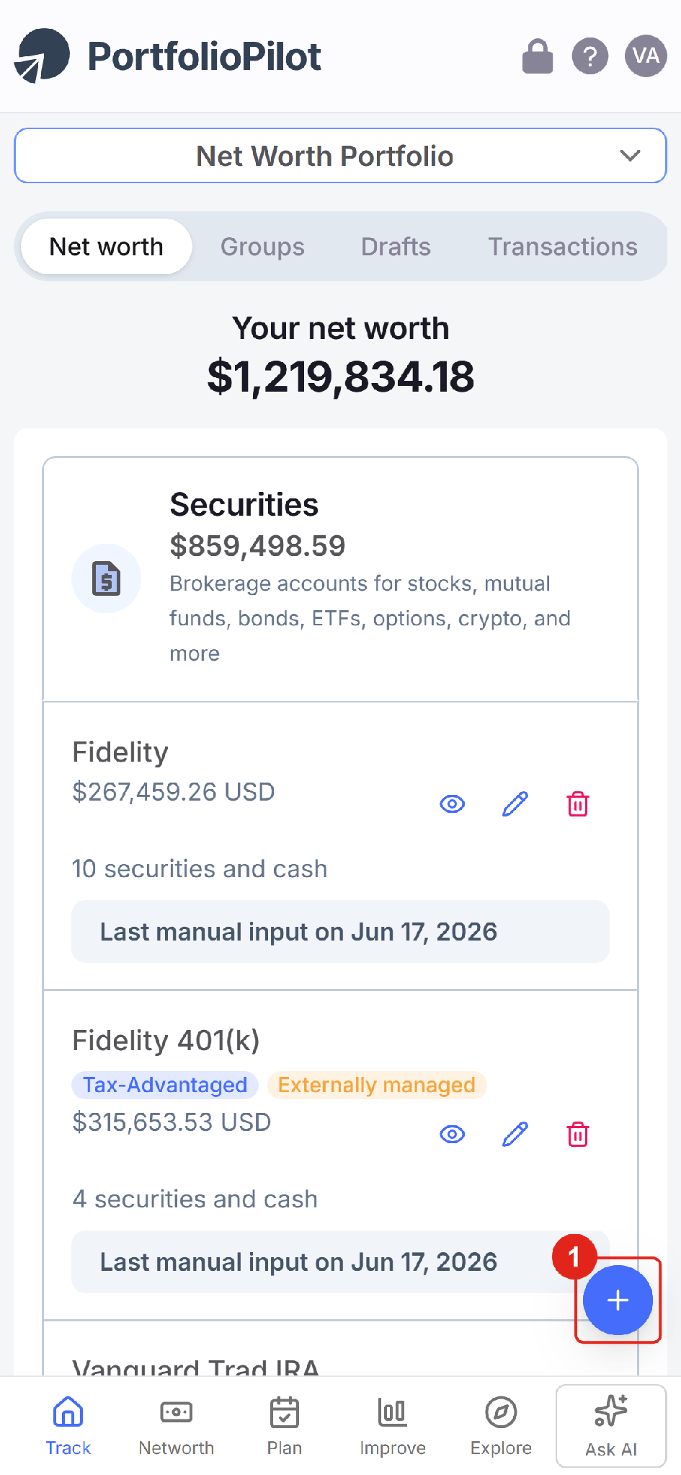The image size is (681, 1475).
Task: Click the PortfolioPilot logo
Action: [x=168, y=56]
